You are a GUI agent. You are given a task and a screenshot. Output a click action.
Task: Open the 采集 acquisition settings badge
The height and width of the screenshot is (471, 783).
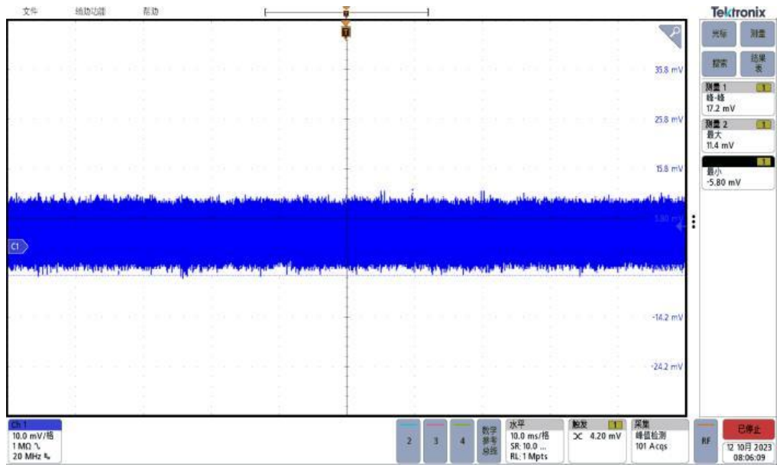pos(659,441)
